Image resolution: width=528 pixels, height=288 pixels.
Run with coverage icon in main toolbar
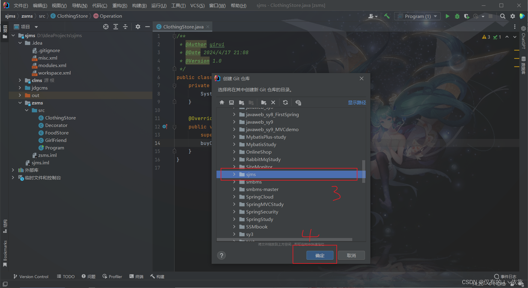click(x=467, y=16)
